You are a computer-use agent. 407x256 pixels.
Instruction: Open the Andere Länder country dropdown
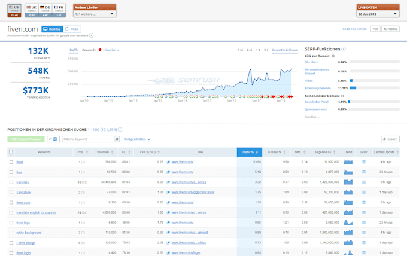tap(94, 13)
